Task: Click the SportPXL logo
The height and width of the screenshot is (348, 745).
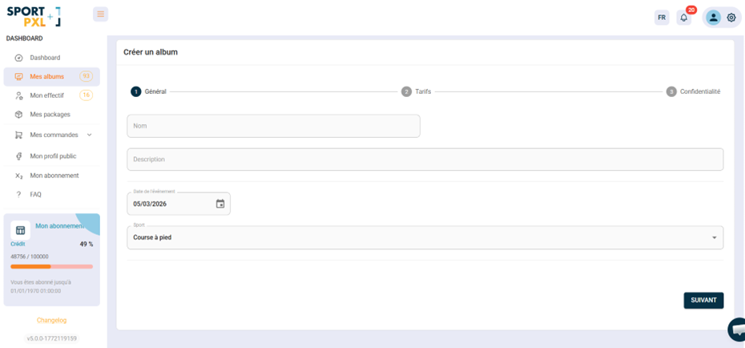Action: 34,16
